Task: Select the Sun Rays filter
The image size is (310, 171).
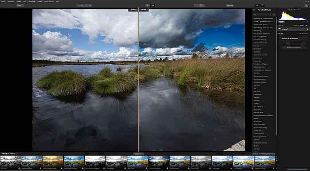Action: click(x=256, y=149)
